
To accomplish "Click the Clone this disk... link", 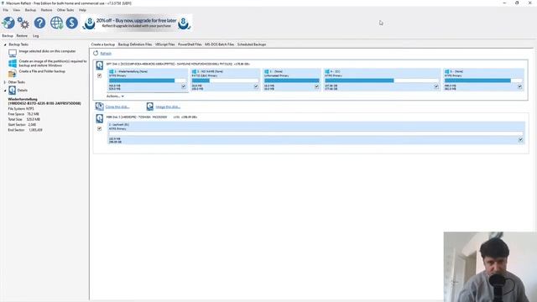I will coord(117,107).
